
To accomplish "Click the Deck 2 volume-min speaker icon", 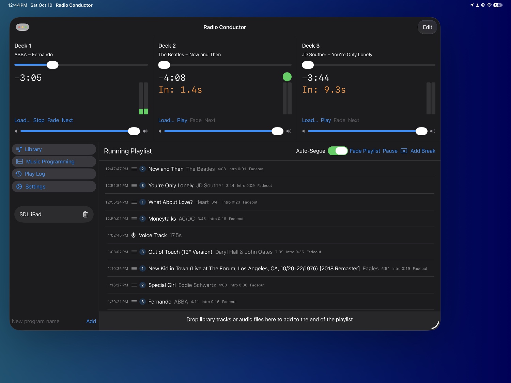I will pyautogui.click(x=160, y=131).
